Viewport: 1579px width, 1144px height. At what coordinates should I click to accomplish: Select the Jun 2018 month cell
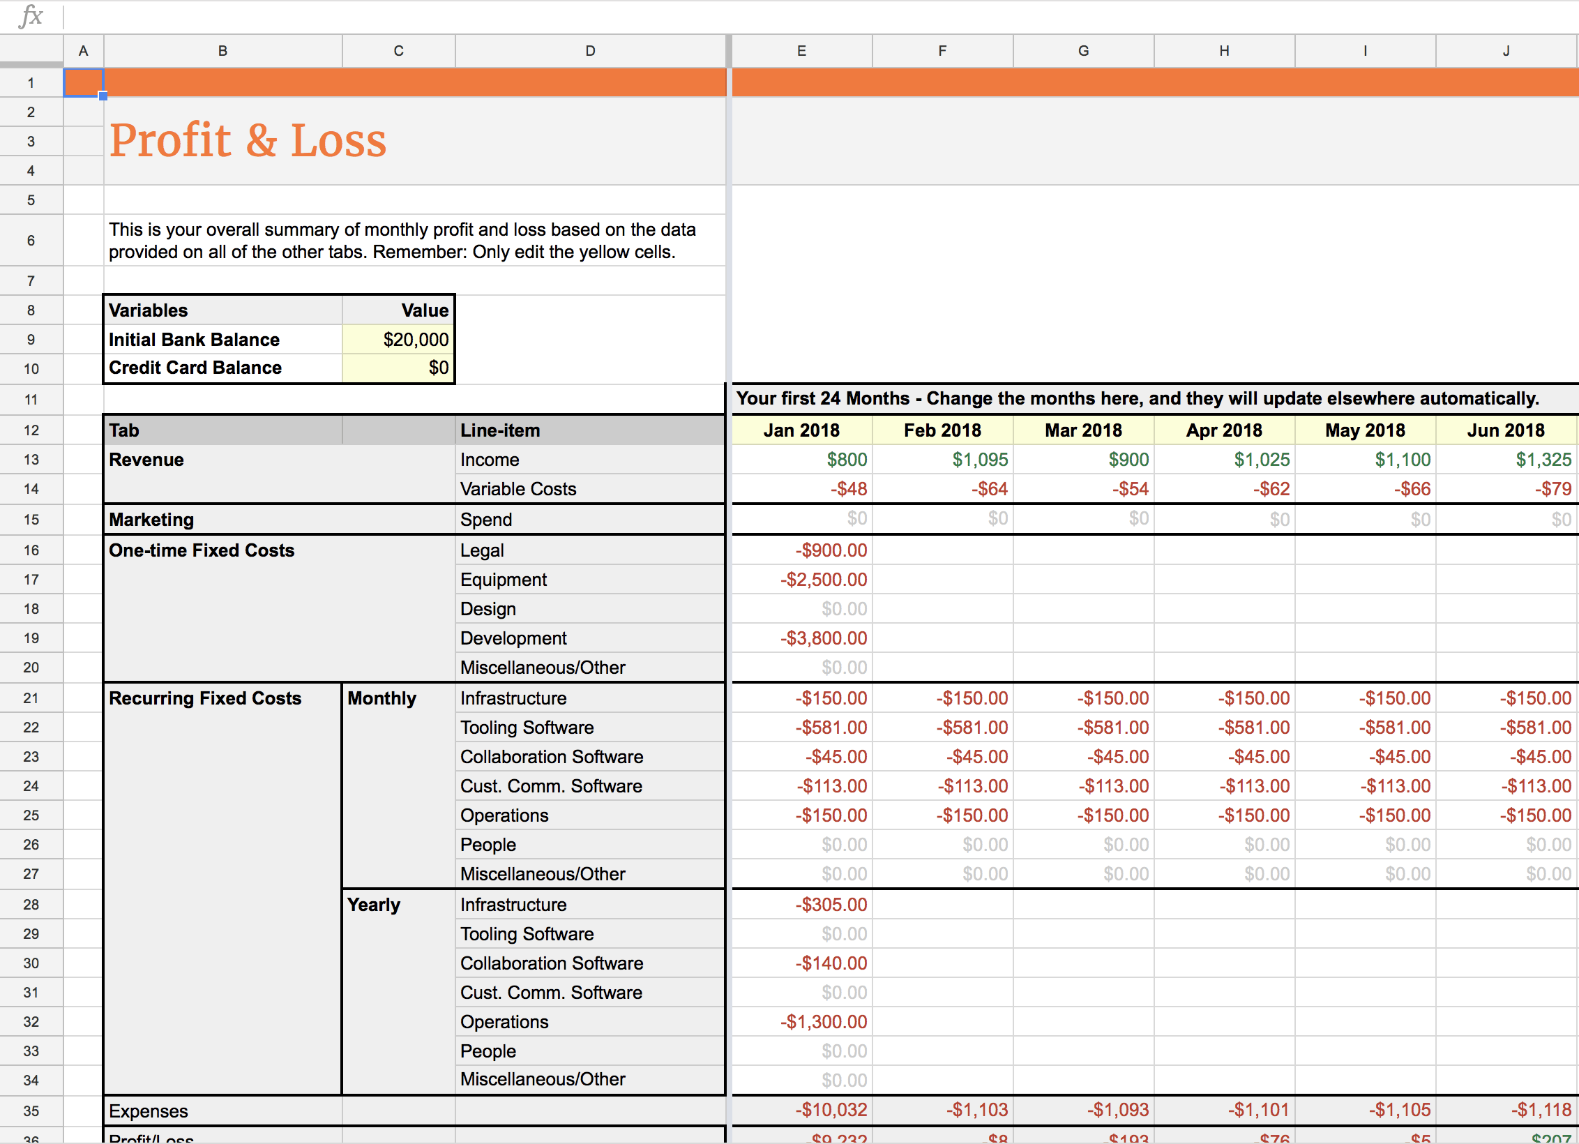(x=1506, y=430)
